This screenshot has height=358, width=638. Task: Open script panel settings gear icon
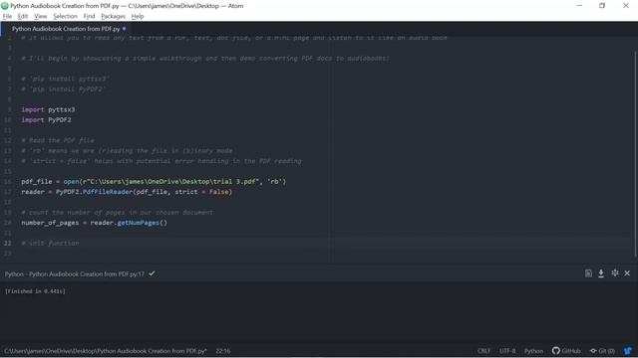(615, 273)
